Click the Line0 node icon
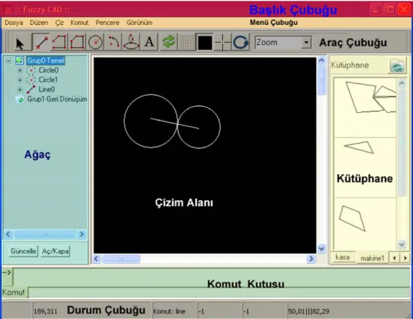Image resolution: width=413 pixels, height=319 pixels. click(31, 90)
